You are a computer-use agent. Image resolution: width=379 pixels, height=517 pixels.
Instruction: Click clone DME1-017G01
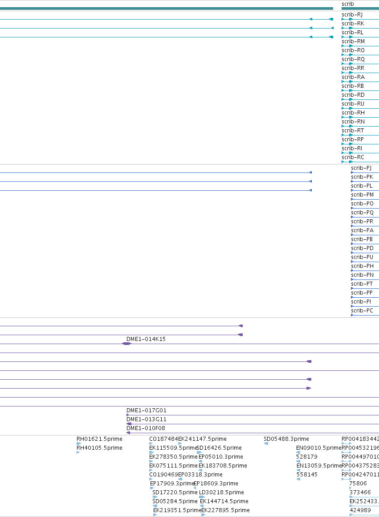(147, 410)
